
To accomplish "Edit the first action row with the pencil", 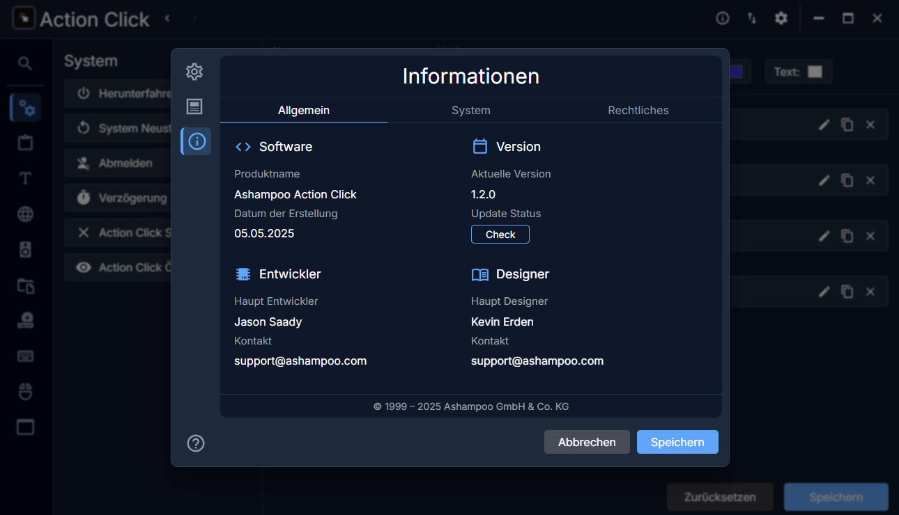I will 824,125.
